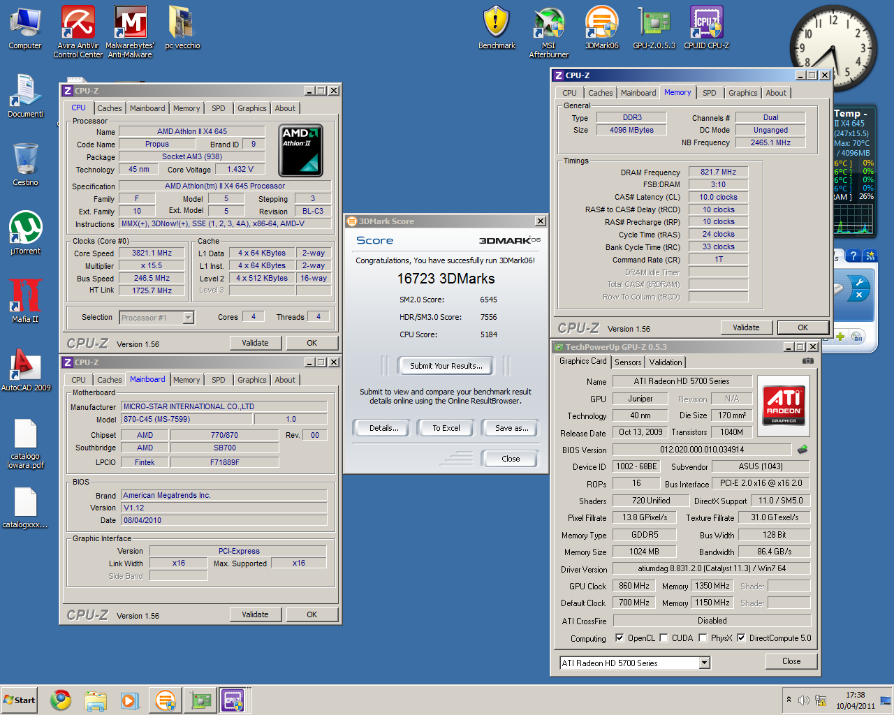Open Mainboard tab in top-right CPU-Z
Viewport: 894px width, 715px height.
pos(638,93)
